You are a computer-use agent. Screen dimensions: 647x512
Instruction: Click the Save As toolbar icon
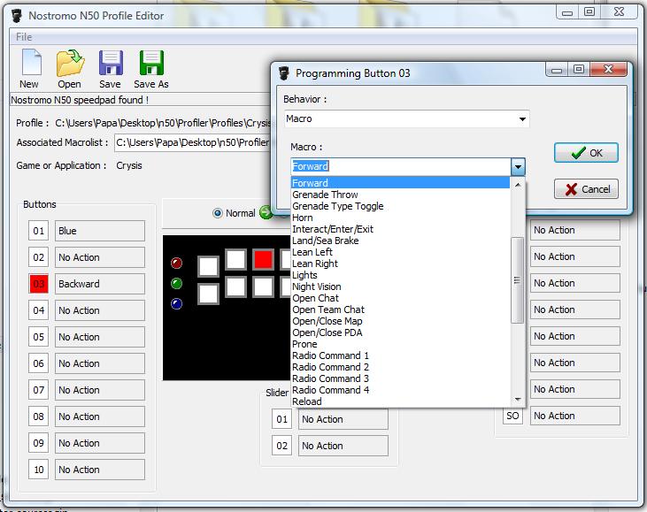(151, 63)
